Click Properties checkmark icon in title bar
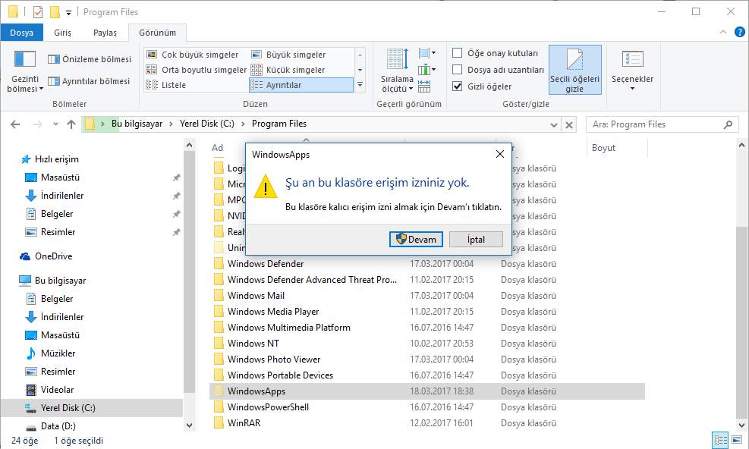 38,12
